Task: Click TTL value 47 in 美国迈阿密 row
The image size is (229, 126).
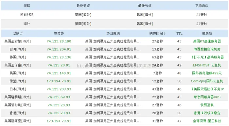Action: tap(179, 121)
